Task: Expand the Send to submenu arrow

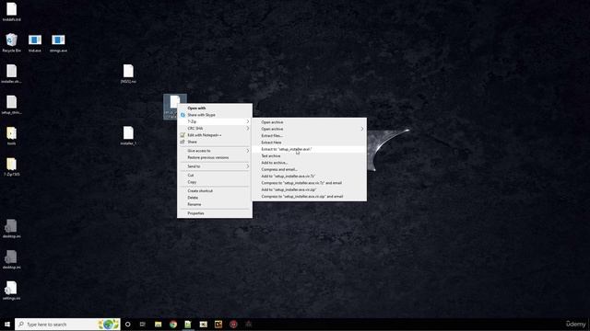Action: pyautogui.click(x=248, y=166)
